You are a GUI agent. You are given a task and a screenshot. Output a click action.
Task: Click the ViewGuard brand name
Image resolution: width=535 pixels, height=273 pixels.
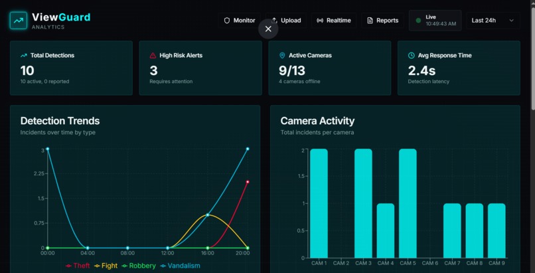[61, 17]
